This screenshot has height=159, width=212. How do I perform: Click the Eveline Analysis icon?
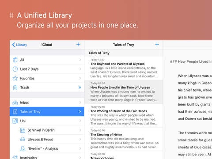click(x=23, y=148)
